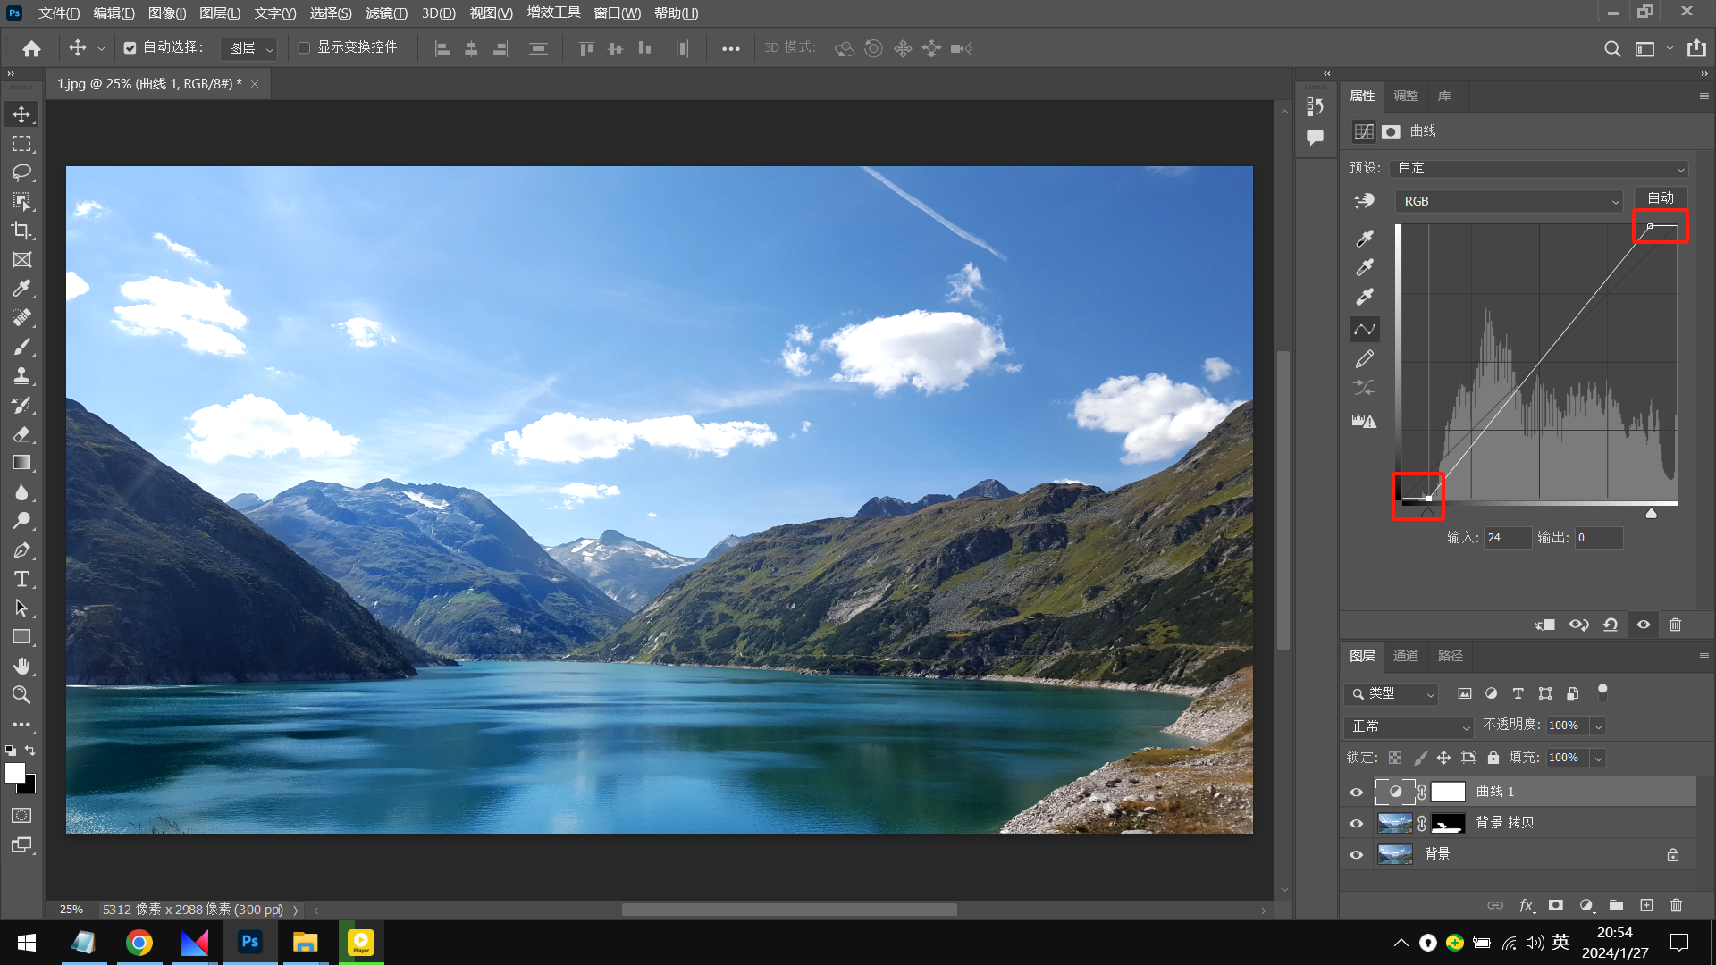This screenshot has width=1716, height=965.
Task: Open the auto-select 图层 dropdown
Action: 248,48
